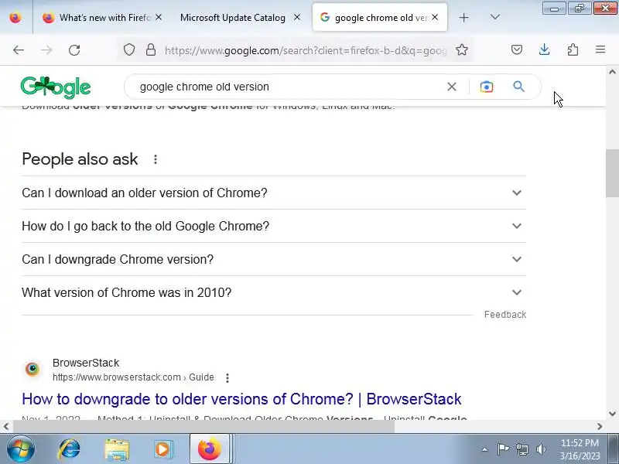Image resolution: width=619 pixels, height=464 pixels.
Task: Expand 'Can I download an older version of Chrome?'
Action: click(x=274, y=193)
